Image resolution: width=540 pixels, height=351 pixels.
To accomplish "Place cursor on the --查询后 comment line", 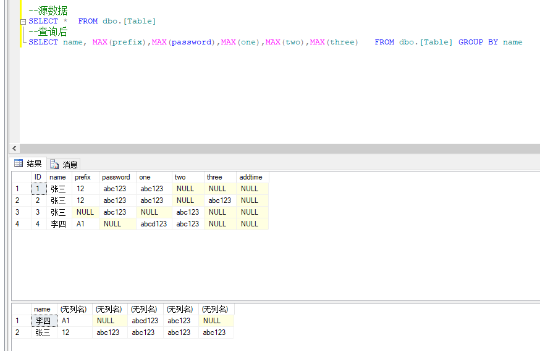I will [48, 31].
